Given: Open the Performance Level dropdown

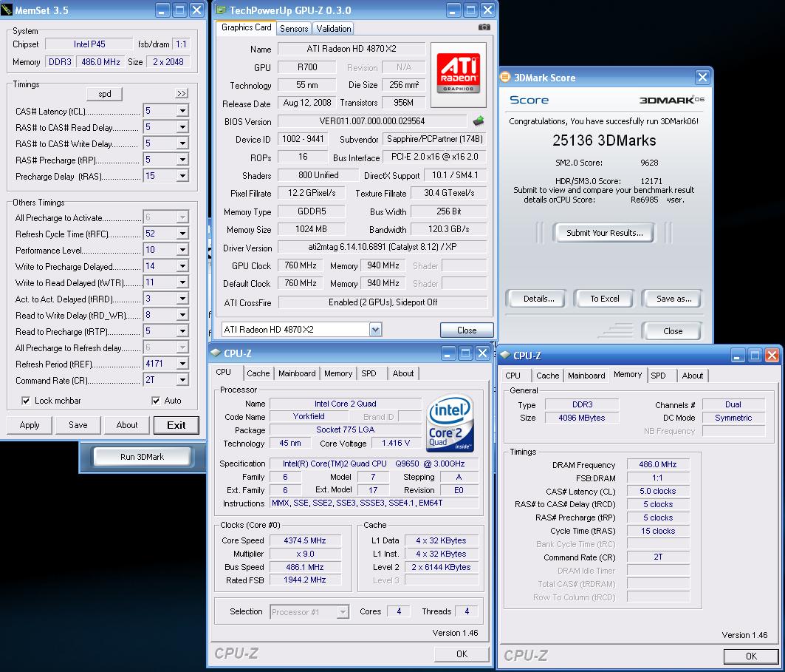Looking at the screenshot, I should 182,250.
